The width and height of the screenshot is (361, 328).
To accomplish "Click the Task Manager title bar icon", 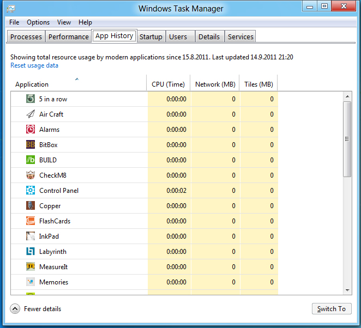I will tap(11, 9).
